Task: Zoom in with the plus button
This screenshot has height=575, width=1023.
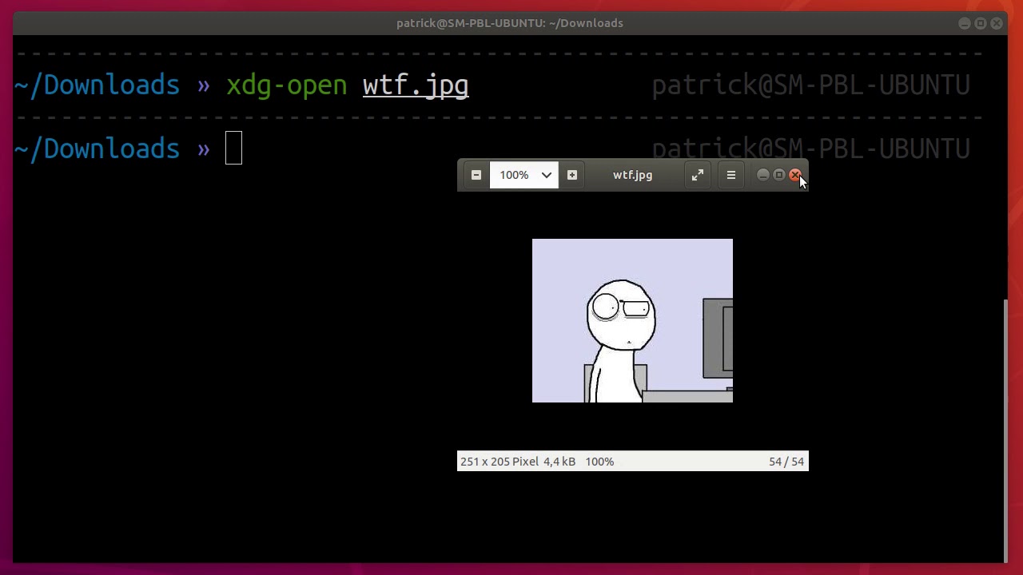Action: 571,175
